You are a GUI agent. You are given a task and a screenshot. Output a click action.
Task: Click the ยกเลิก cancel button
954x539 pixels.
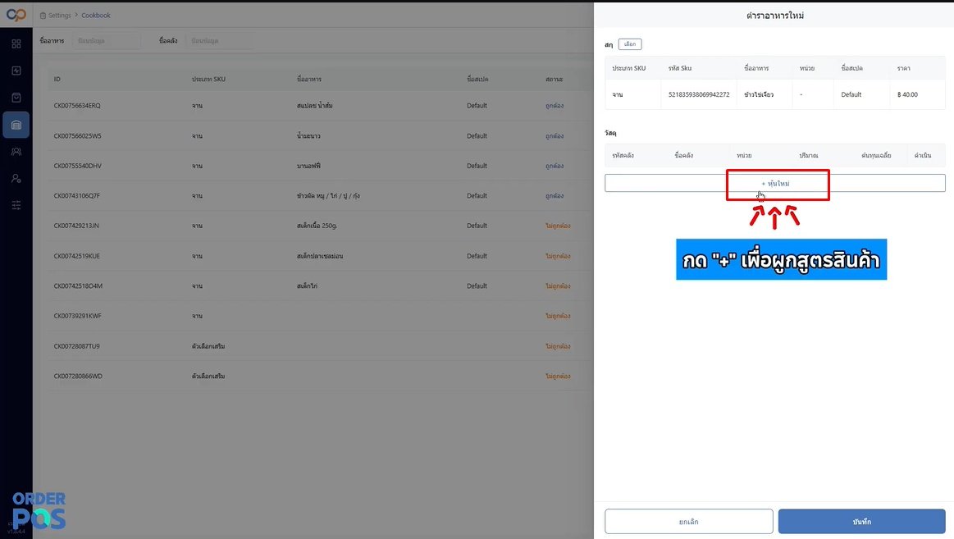point(689,521)
